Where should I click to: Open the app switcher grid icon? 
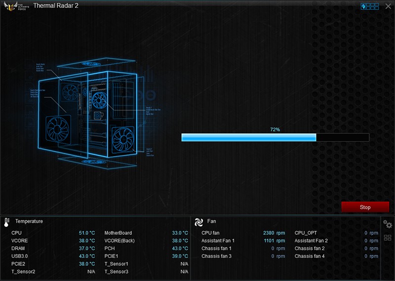click(x=369, y=6)
